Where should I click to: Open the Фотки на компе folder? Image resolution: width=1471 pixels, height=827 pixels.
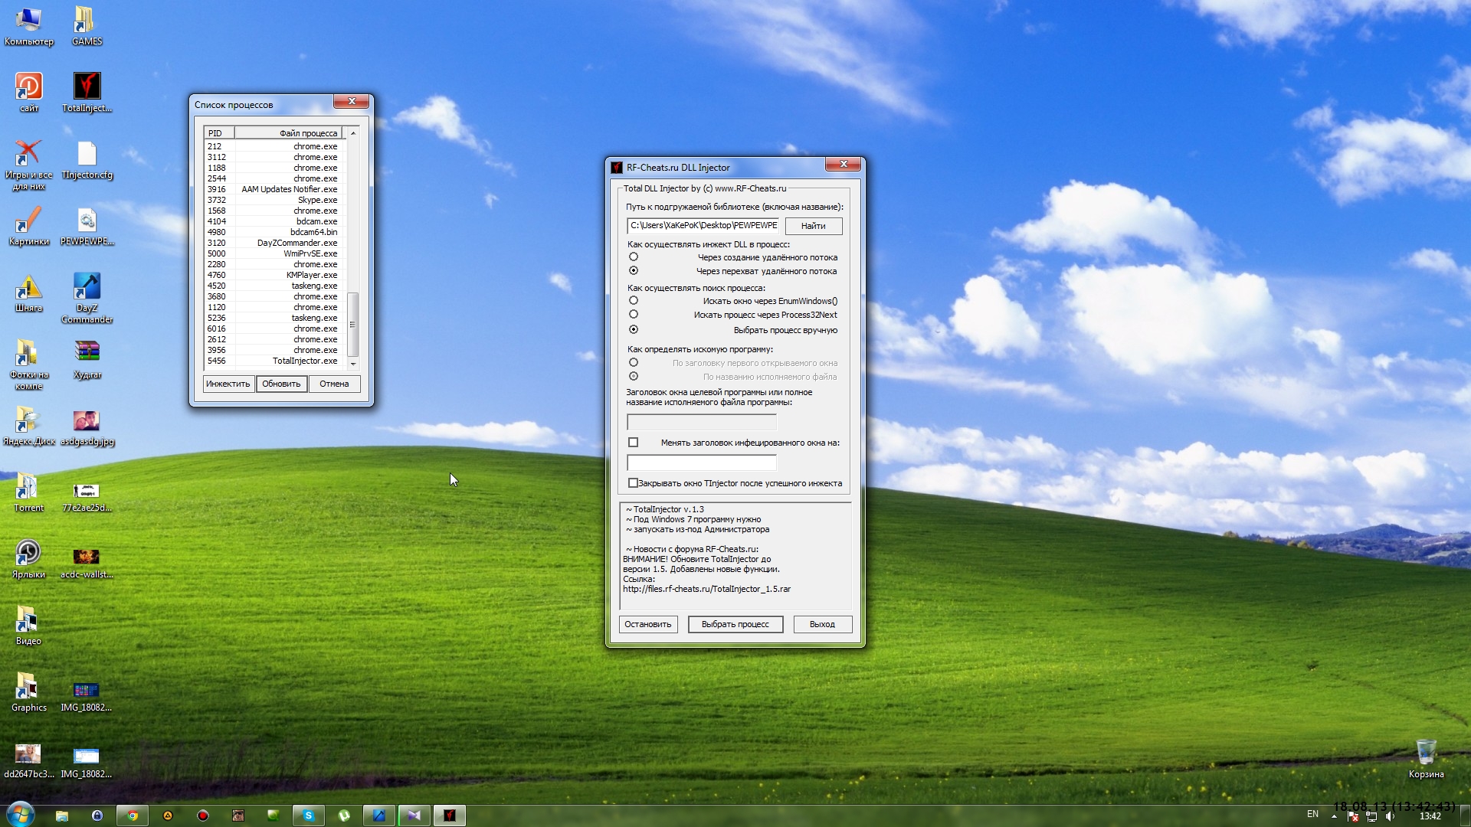click(28, 364)
